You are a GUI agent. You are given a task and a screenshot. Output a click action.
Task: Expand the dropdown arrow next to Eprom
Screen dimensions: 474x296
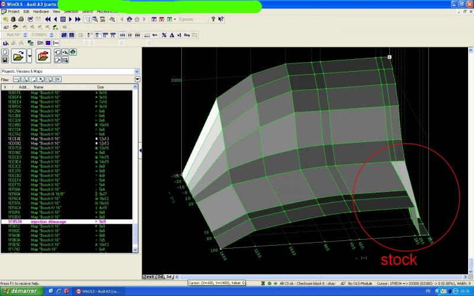click(175, 20)
